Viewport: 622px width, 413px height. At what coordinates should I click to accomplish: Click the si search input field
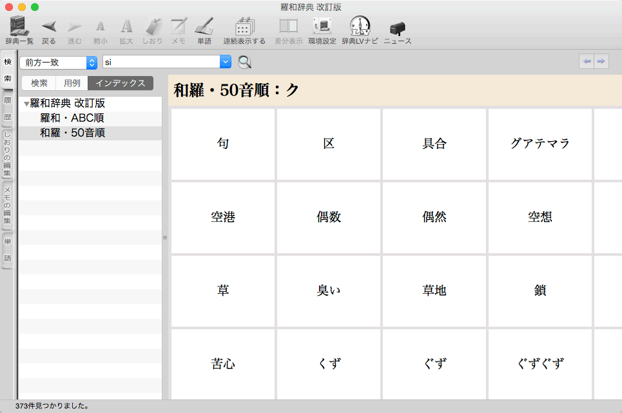[161, 62]
